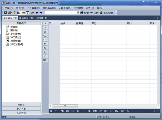Open the 短信(M) menu
Image resolution: width=162 pixels, height=120 pixels.
[x=79, y=8]
